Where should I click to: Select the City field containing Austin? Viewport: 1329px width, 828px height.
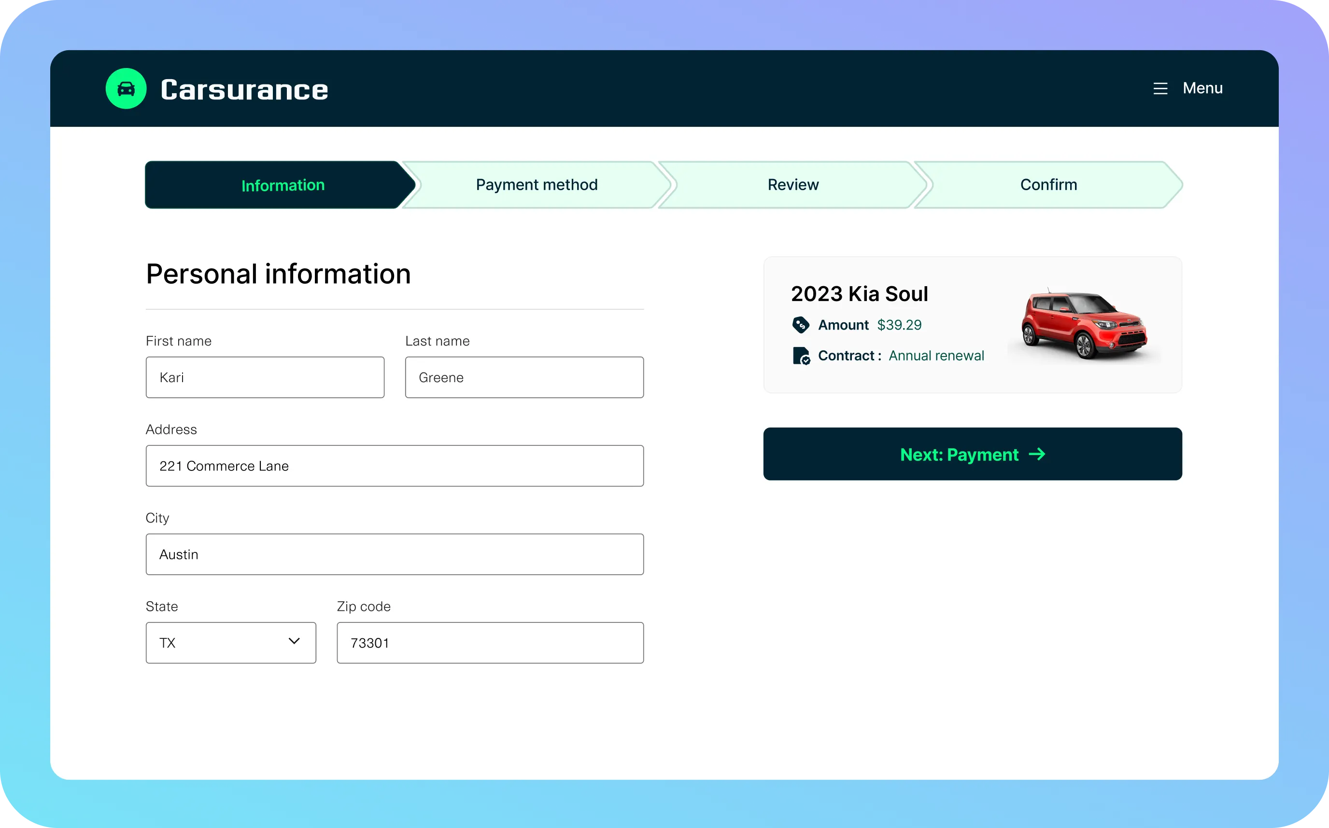[395, 554]
